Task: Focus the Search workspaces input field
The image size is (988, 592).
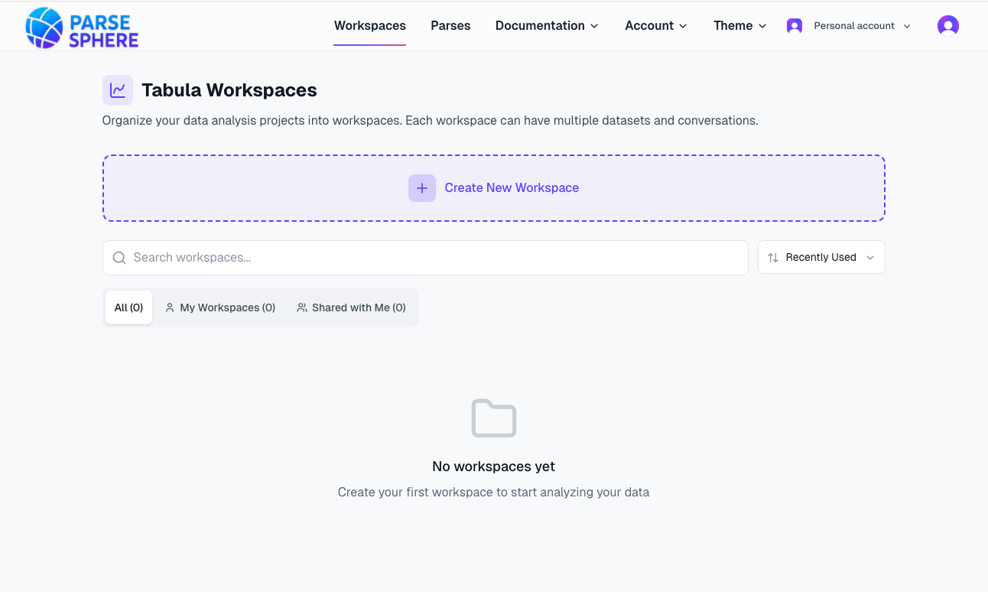Action: [x=436, y=258]
